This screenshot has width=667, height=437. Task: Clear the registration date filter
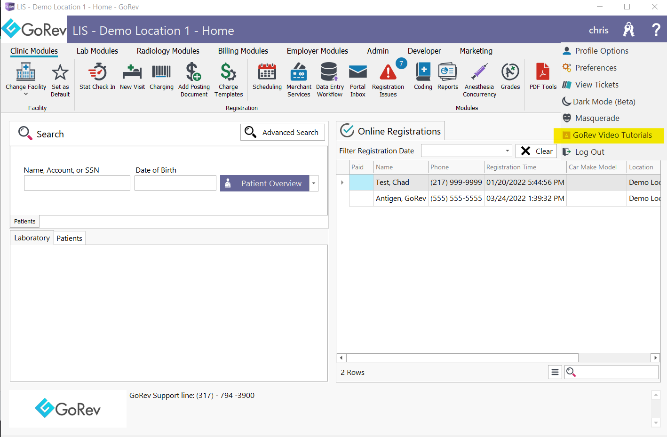point(536,151)
